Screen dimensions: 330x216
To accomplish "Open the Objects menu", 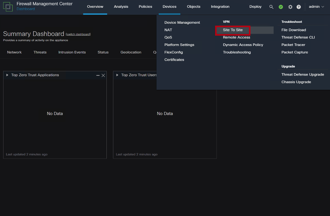I will pos(193,7).
